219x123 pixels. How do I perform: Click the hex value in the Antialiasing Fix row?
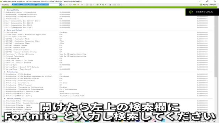tap(202, 19)
